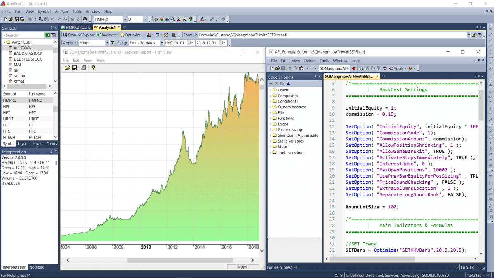This screenshot has height=278, width=494.
Task: Save the report using HtmlView floppy icon
Action: click(x=75, y=68)
